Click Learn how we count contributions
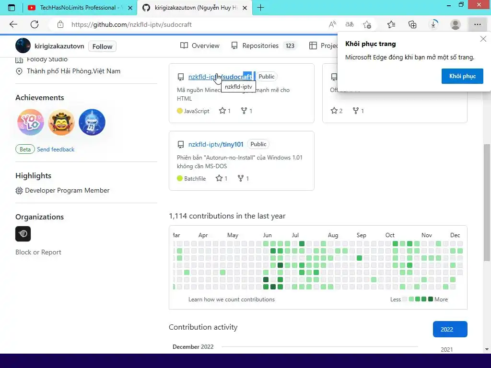The width and height of the screenshot is (491, 368). coord(232,299)
